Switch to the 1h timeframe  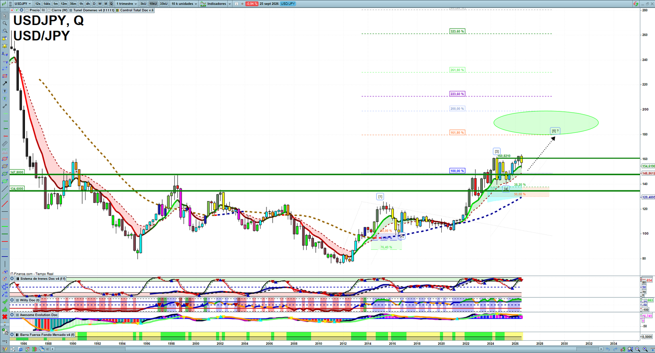(81, 4)
